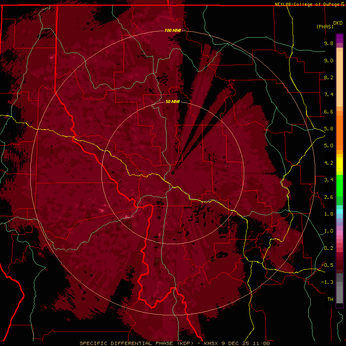Click the 8.2 scale value

tap(329, 77)
